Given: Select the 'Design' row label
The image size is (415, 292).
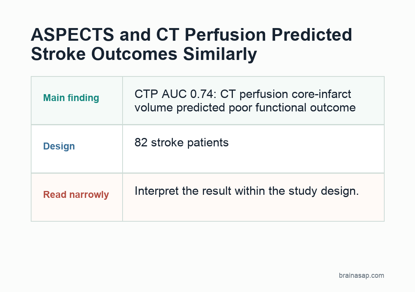Looking at the screenshot, I should tap(59, 146).
